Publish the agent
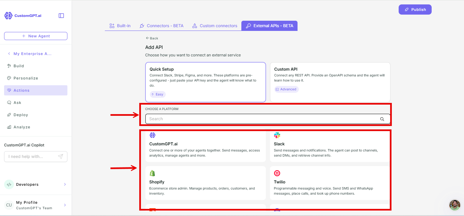This screenshot has height=216, width=464. tap(415, 10)
